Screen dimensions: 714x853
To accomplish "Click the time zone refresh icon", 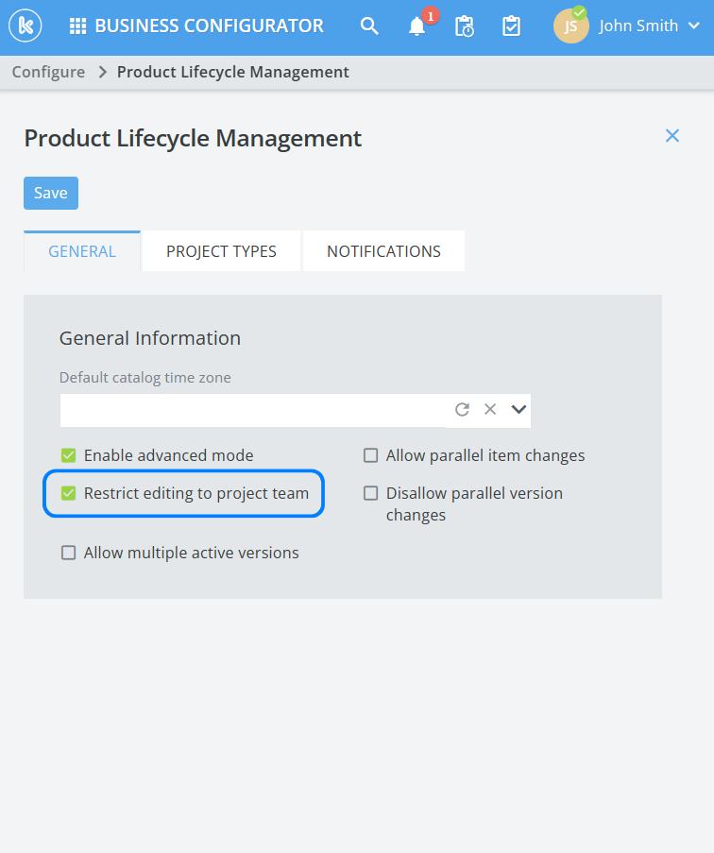I will (462, 409).
